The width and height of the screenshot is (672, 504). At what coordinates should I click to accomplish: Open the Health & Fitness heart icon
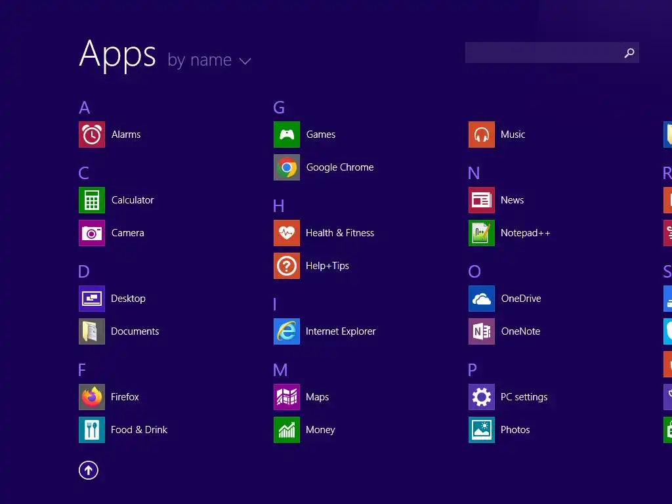(287, 233)
